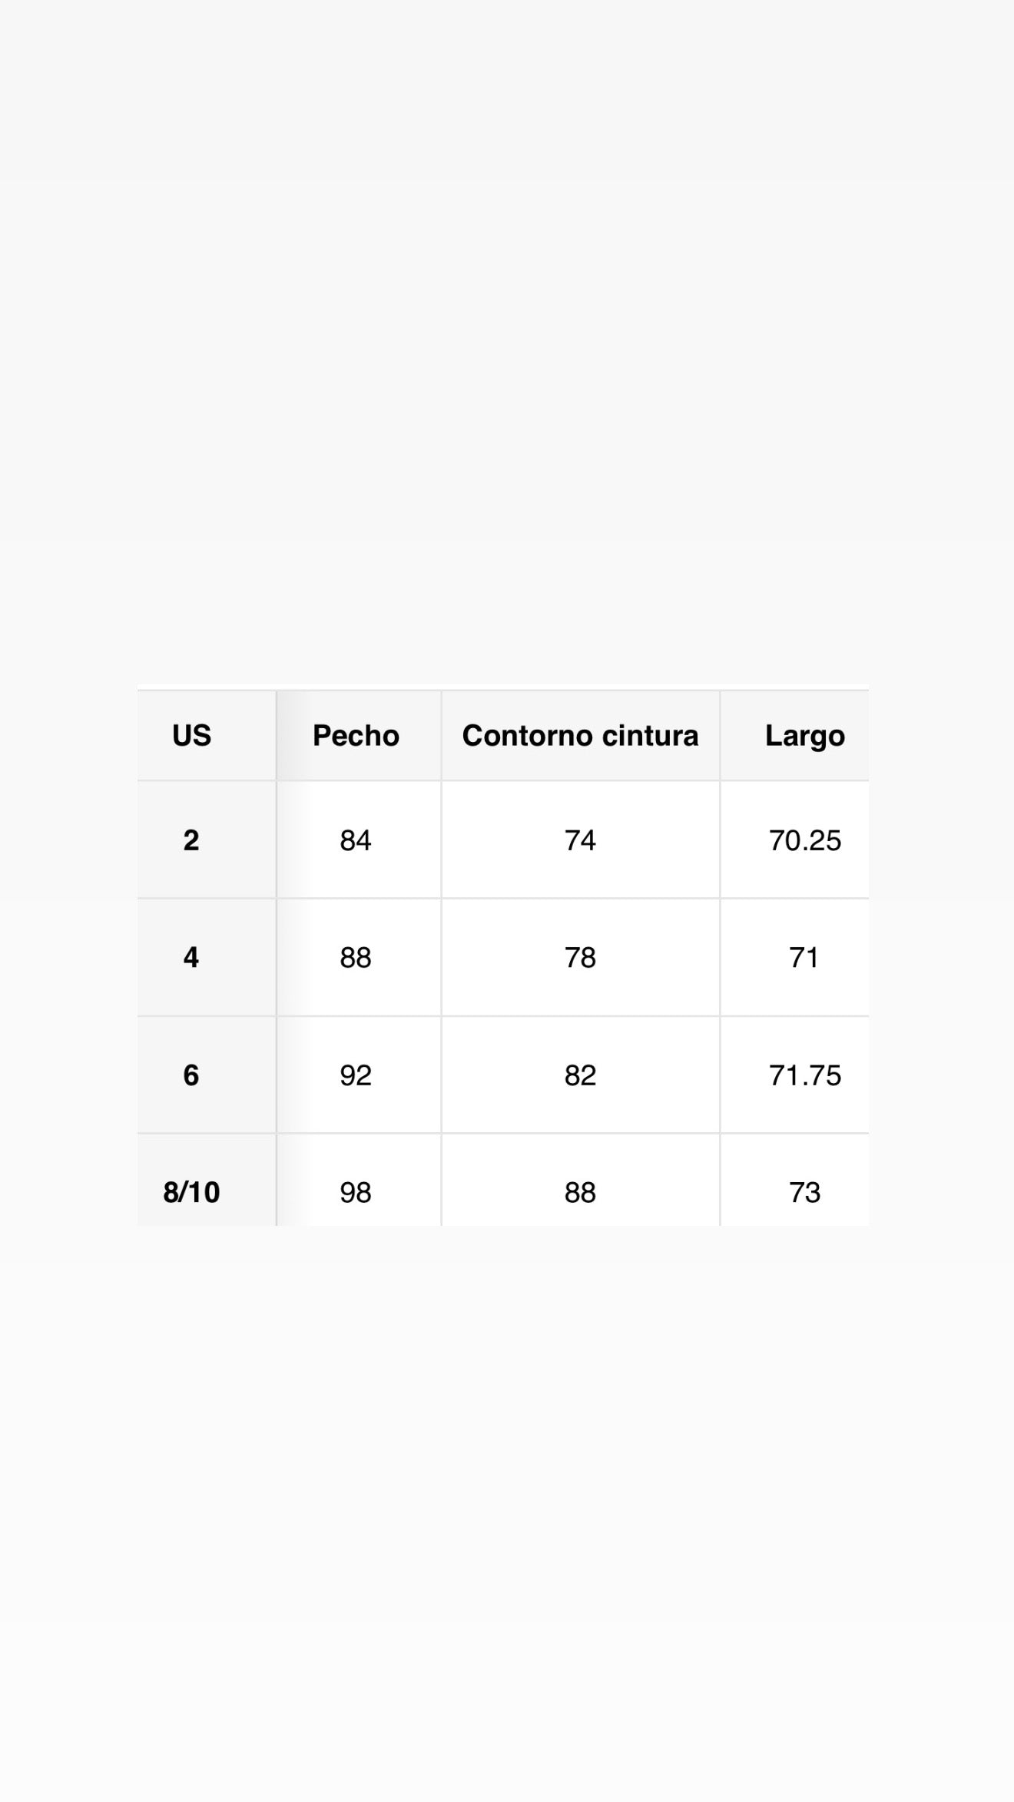Viewport: 1014px width, 1802px height.
Task: Click the Largo value 71 cell
Action: click(804, 958)
